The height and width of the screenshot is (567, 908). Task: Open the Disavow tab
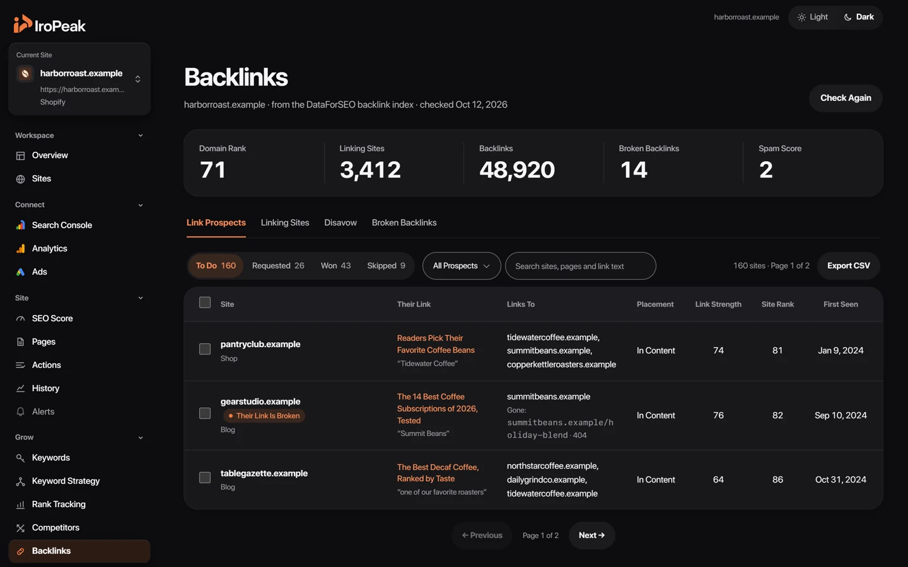click(x=340, y=223)
